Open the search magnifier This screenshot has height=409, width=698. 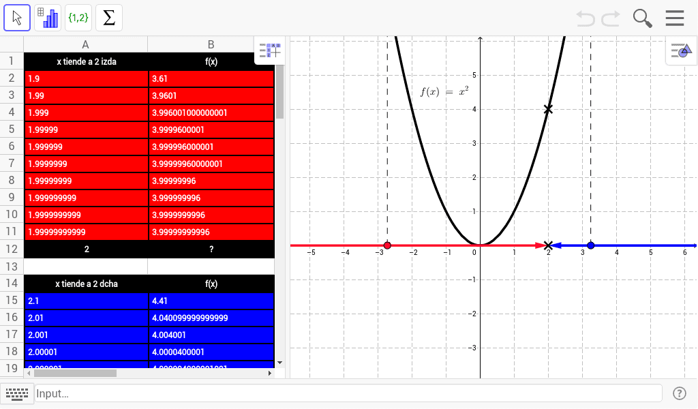(642, 18)
